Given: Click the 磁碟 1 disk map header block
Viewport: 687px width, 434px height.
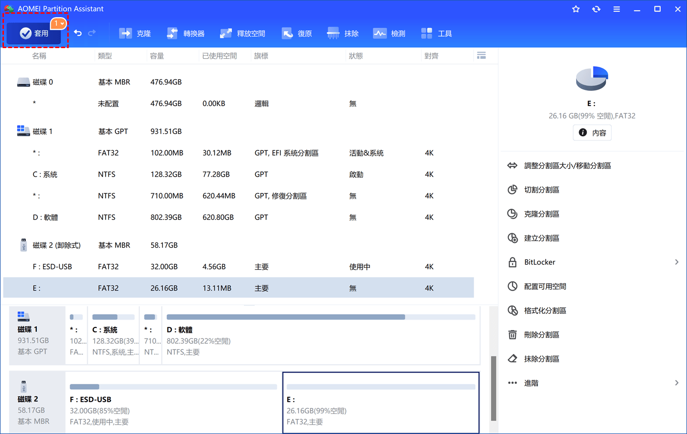Looking at the screenshot, I should point(37,335).
